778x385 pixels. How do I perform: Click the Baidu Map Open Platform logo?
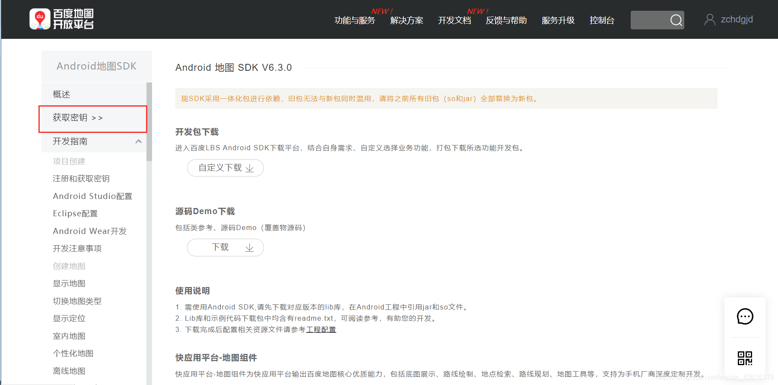tap(61, 19)
